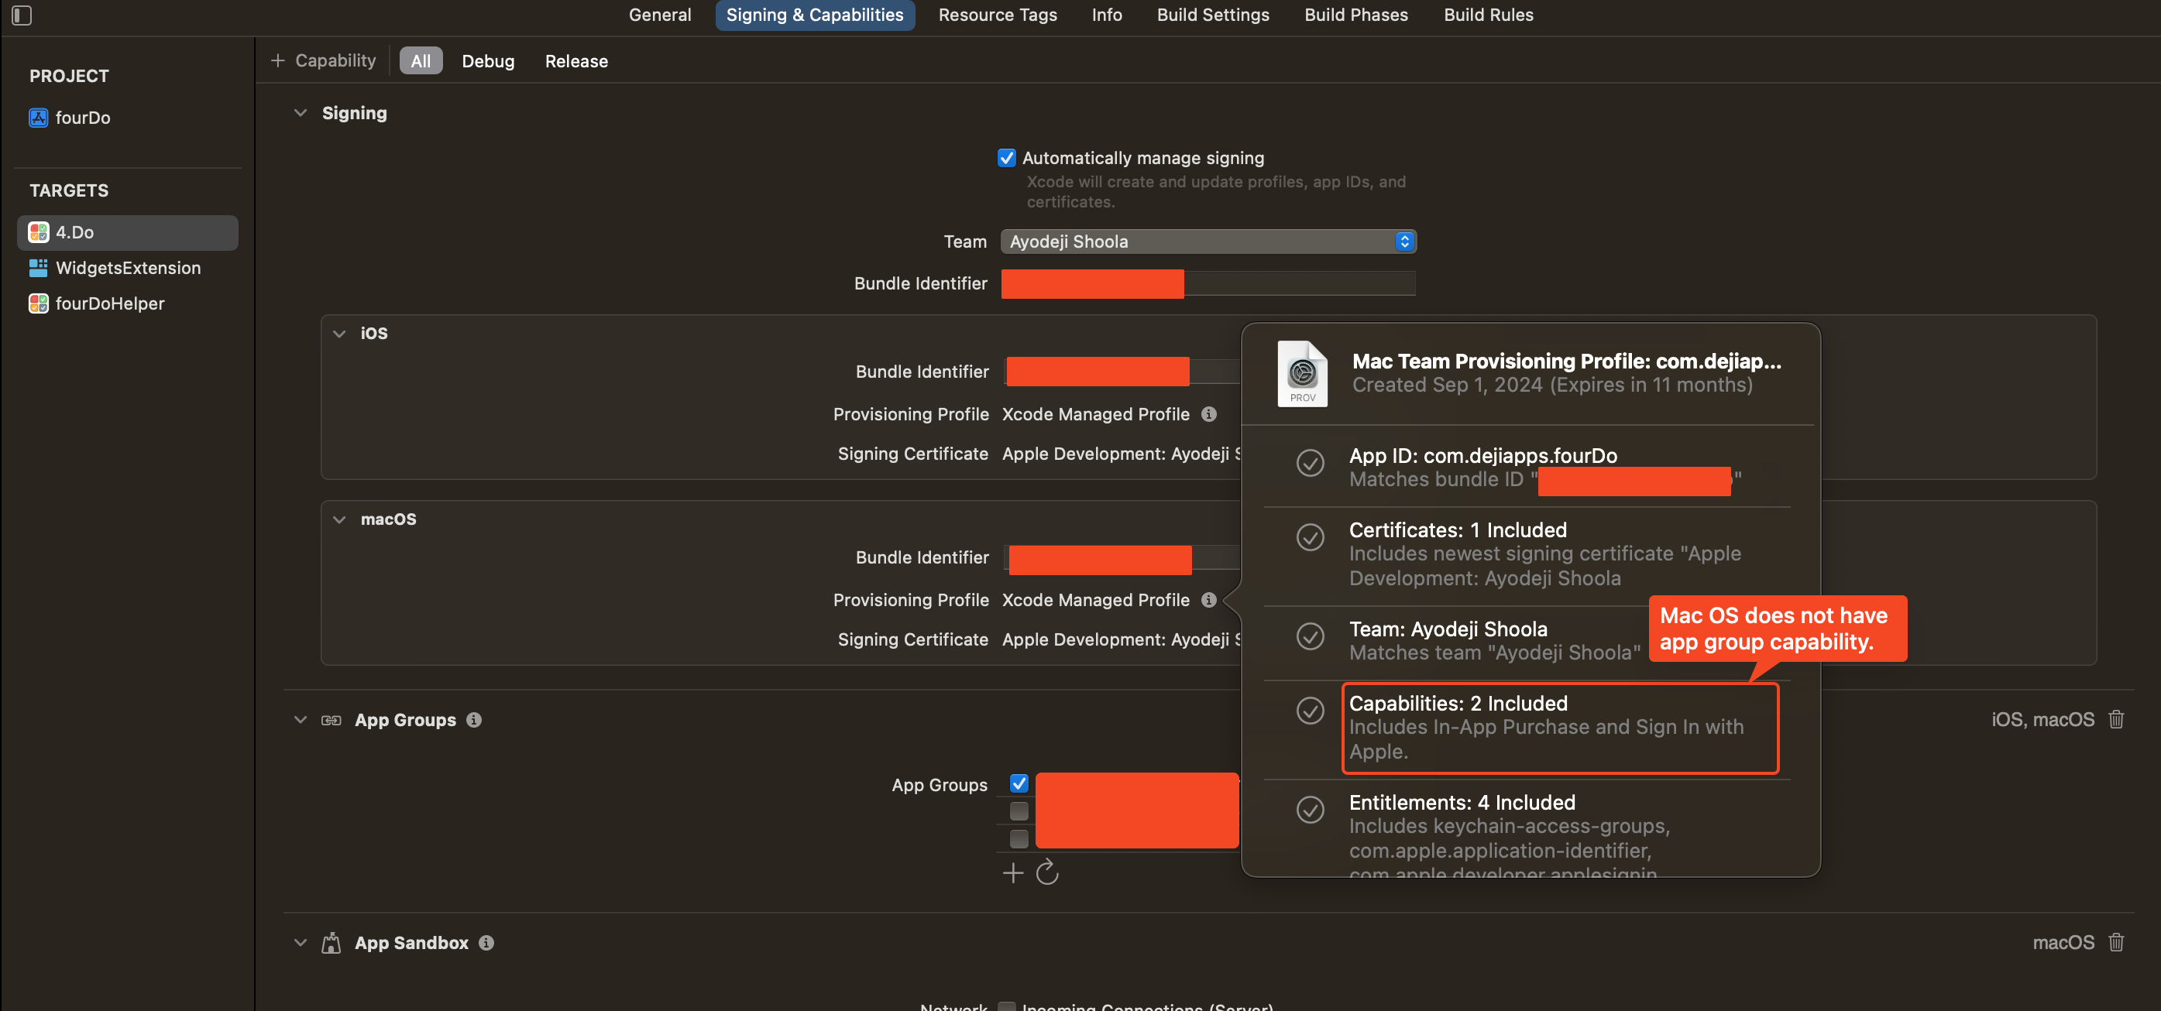Select the fourDoHelper target

(x=128, y=303)
